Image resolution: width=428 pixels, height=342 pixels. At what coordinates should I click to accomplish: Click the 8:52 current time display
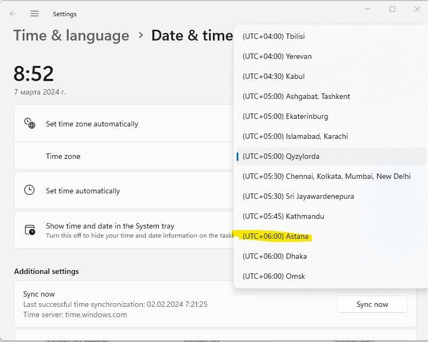pos(34,73)
